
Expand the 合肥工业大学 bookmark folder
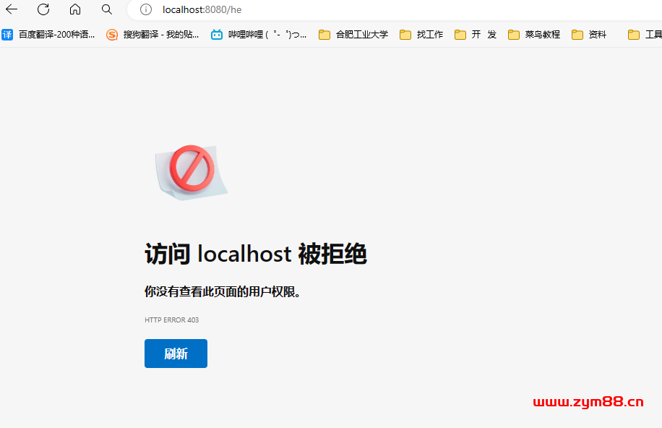pos(353,34)
